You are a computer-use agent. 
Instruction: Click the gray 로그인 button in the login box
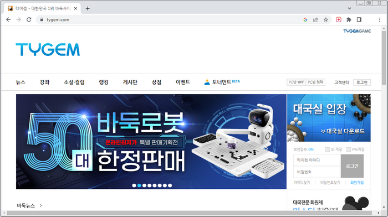coord(352,166)
